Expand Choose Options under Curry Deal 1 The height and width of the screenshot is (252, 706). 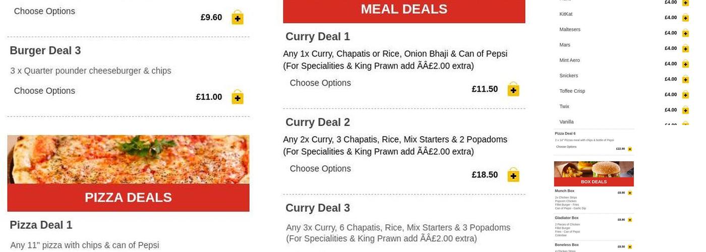point(320,83)
